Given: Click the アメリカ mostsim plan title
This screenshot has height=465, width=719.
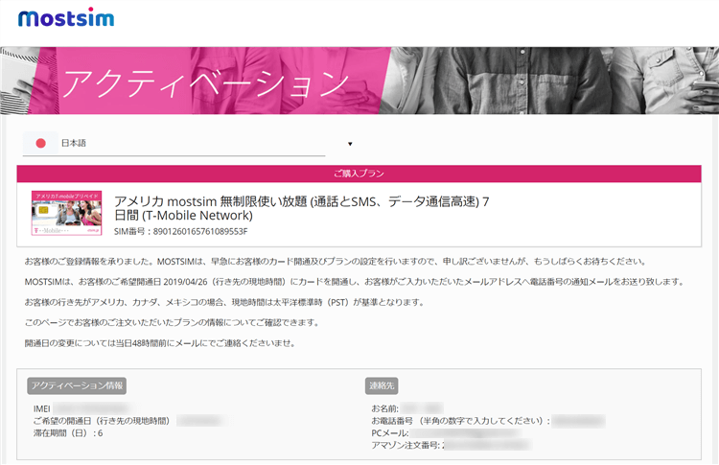Looking at the screenshot, I should 302,208.
